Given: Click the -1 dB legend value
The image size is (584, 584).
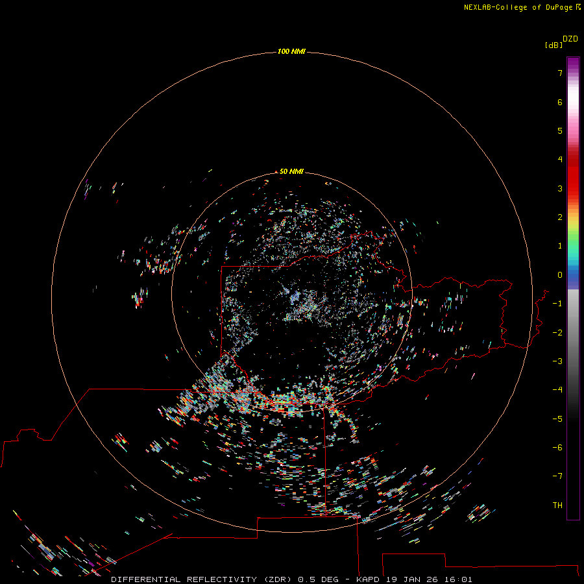Looking at the screenshot, I should 557,304.
